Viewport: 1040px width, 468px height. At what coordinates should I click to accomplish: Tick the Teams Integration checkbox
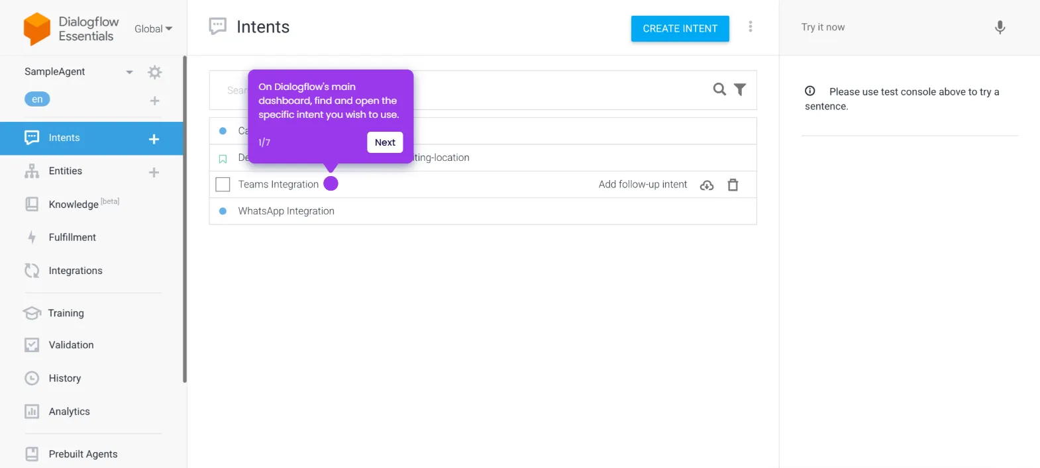pos(223,184)
